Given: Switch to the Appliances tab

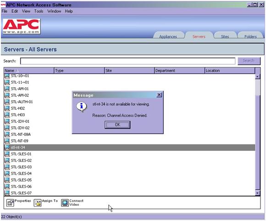Looking at the screenshot, I should coord(168,36).
